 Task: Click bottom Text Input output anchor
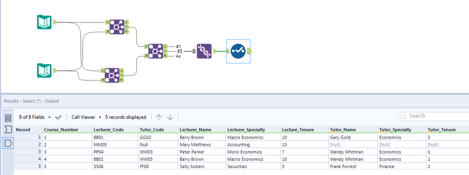[x=55, y=70]
